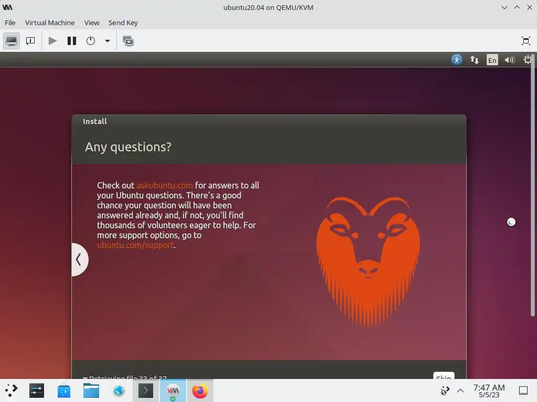Screen dimensions: 537x402
Task: Minimize the ubuntu20.04 viewer window
Action: coord(504,7)
